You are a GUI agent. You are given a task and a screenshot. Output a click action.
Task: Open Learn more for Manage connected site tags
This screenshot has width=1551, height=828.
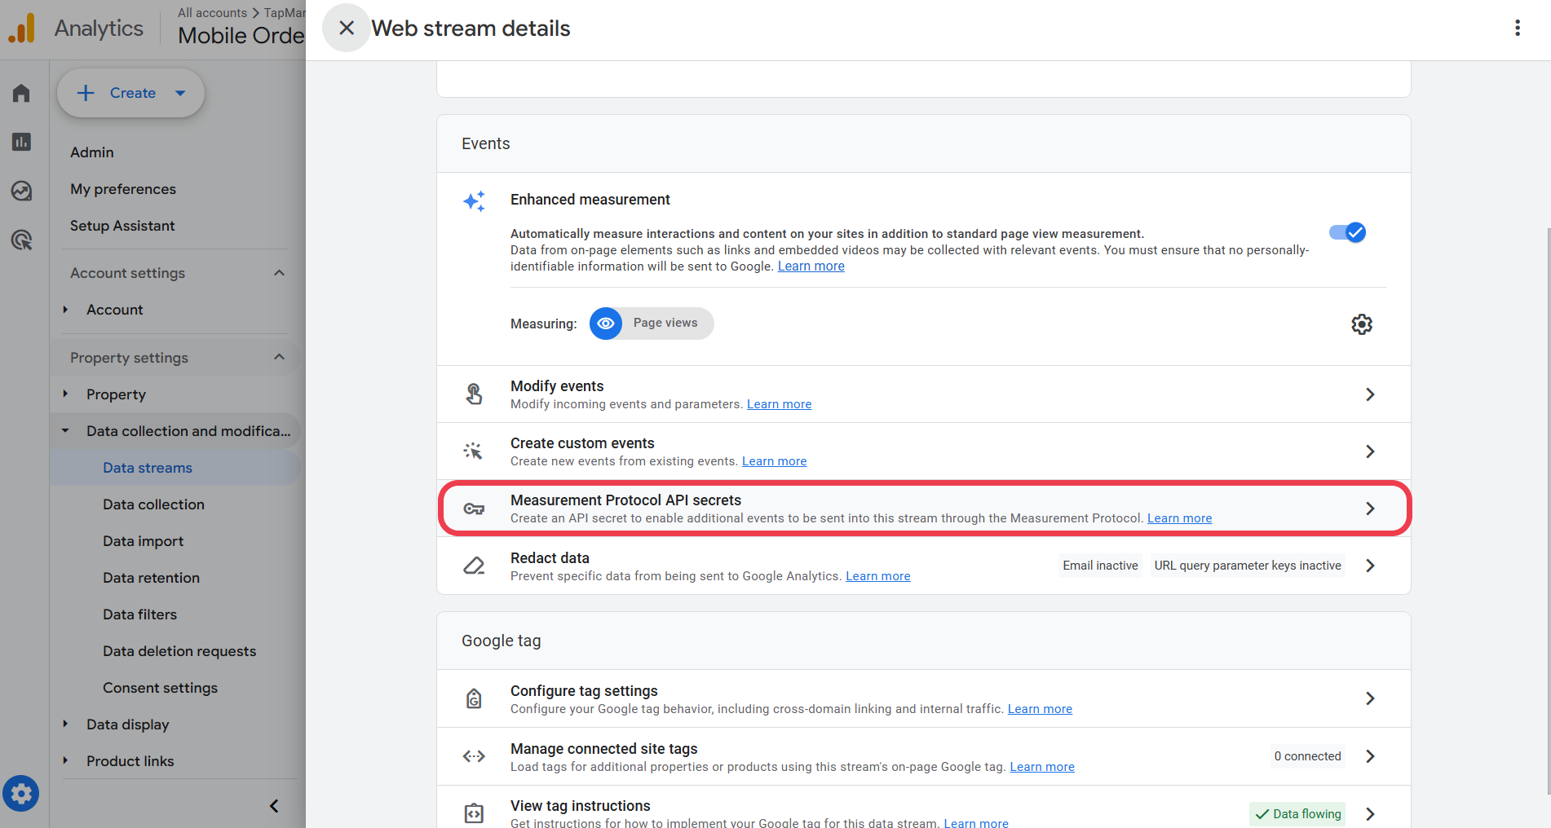1042,767
